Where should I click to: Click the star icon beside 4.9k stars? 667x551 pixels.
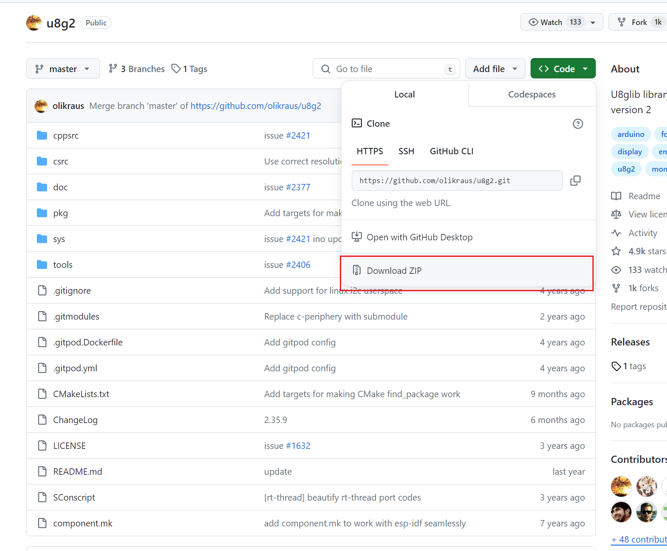click(x=616, y=251)
